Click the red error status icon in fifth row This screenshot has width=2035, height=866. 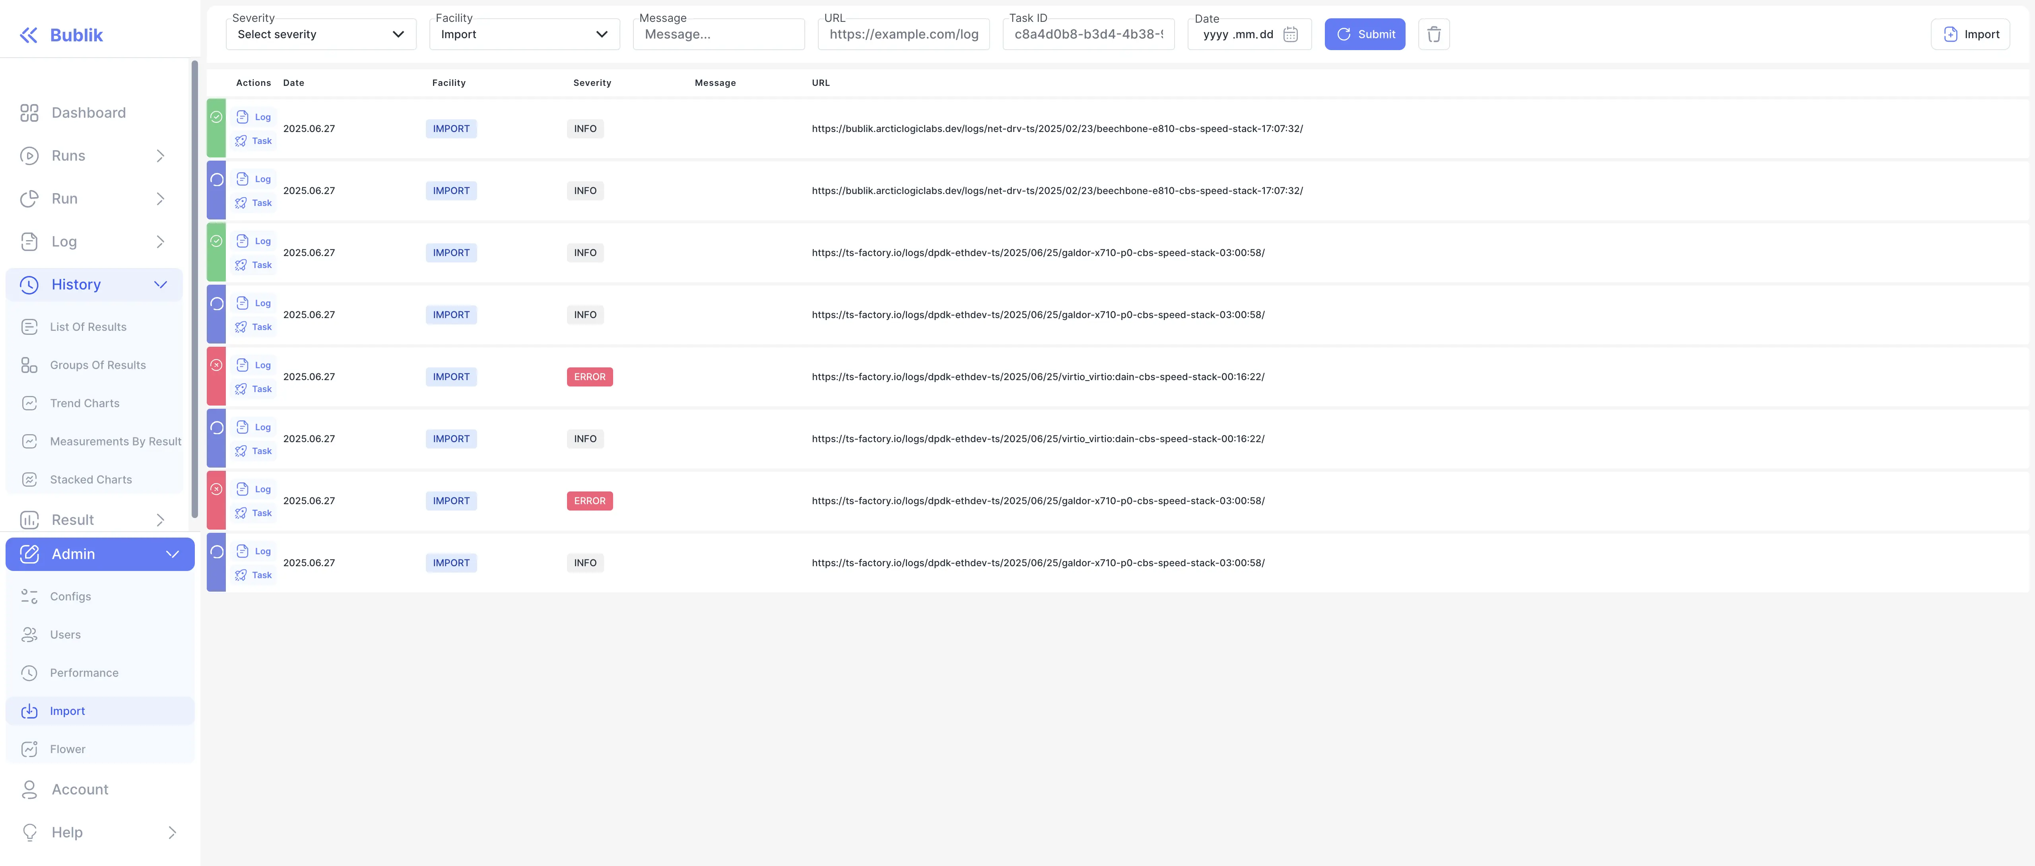(x=216, y=365)
